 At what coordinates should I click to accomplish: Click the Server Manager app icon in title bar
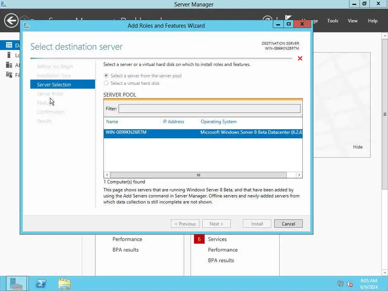[3, 4]
